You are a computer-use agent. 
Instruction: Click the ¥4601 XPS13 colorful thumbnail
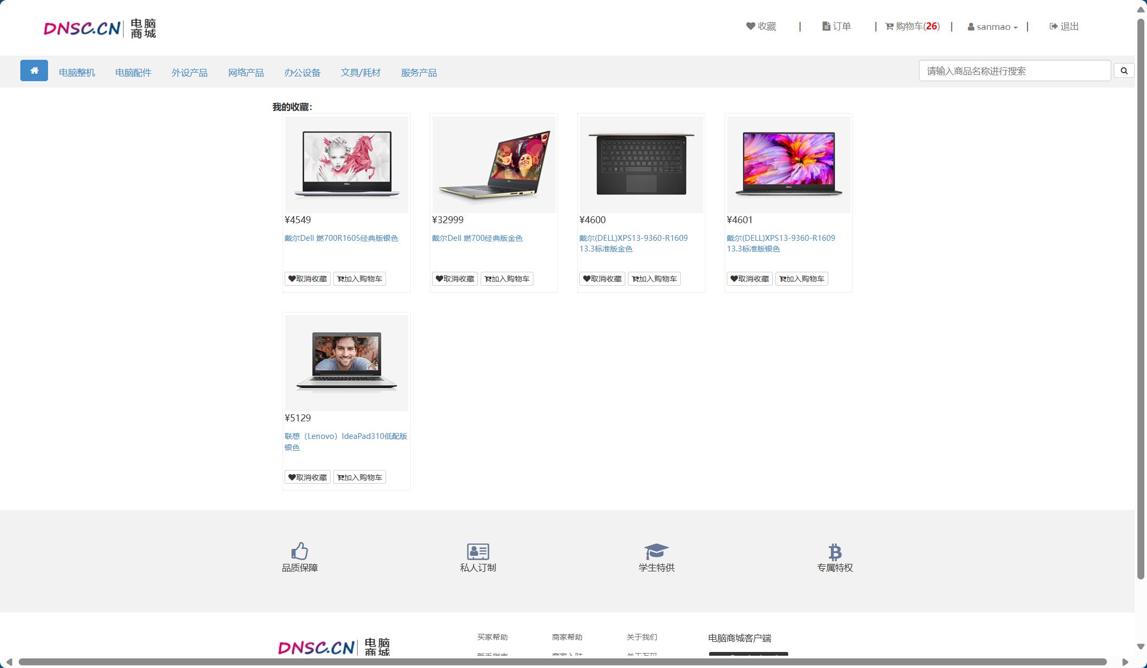(x=789, y=164)
